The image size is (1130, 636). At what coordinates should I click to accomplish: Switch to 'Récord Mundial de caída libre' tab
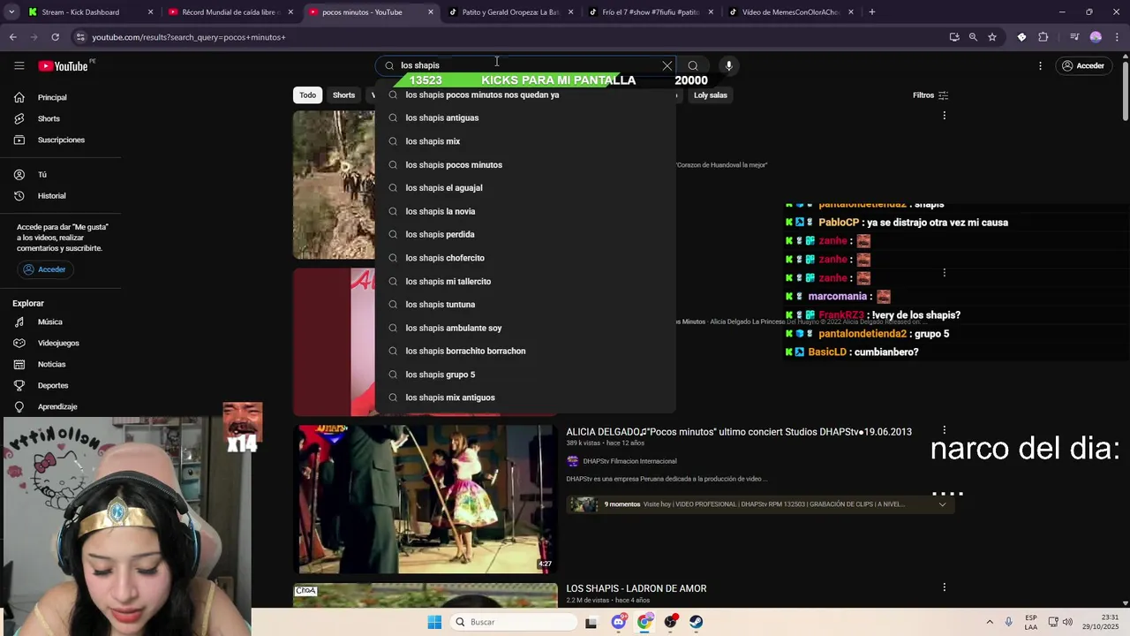click(230, 12)
